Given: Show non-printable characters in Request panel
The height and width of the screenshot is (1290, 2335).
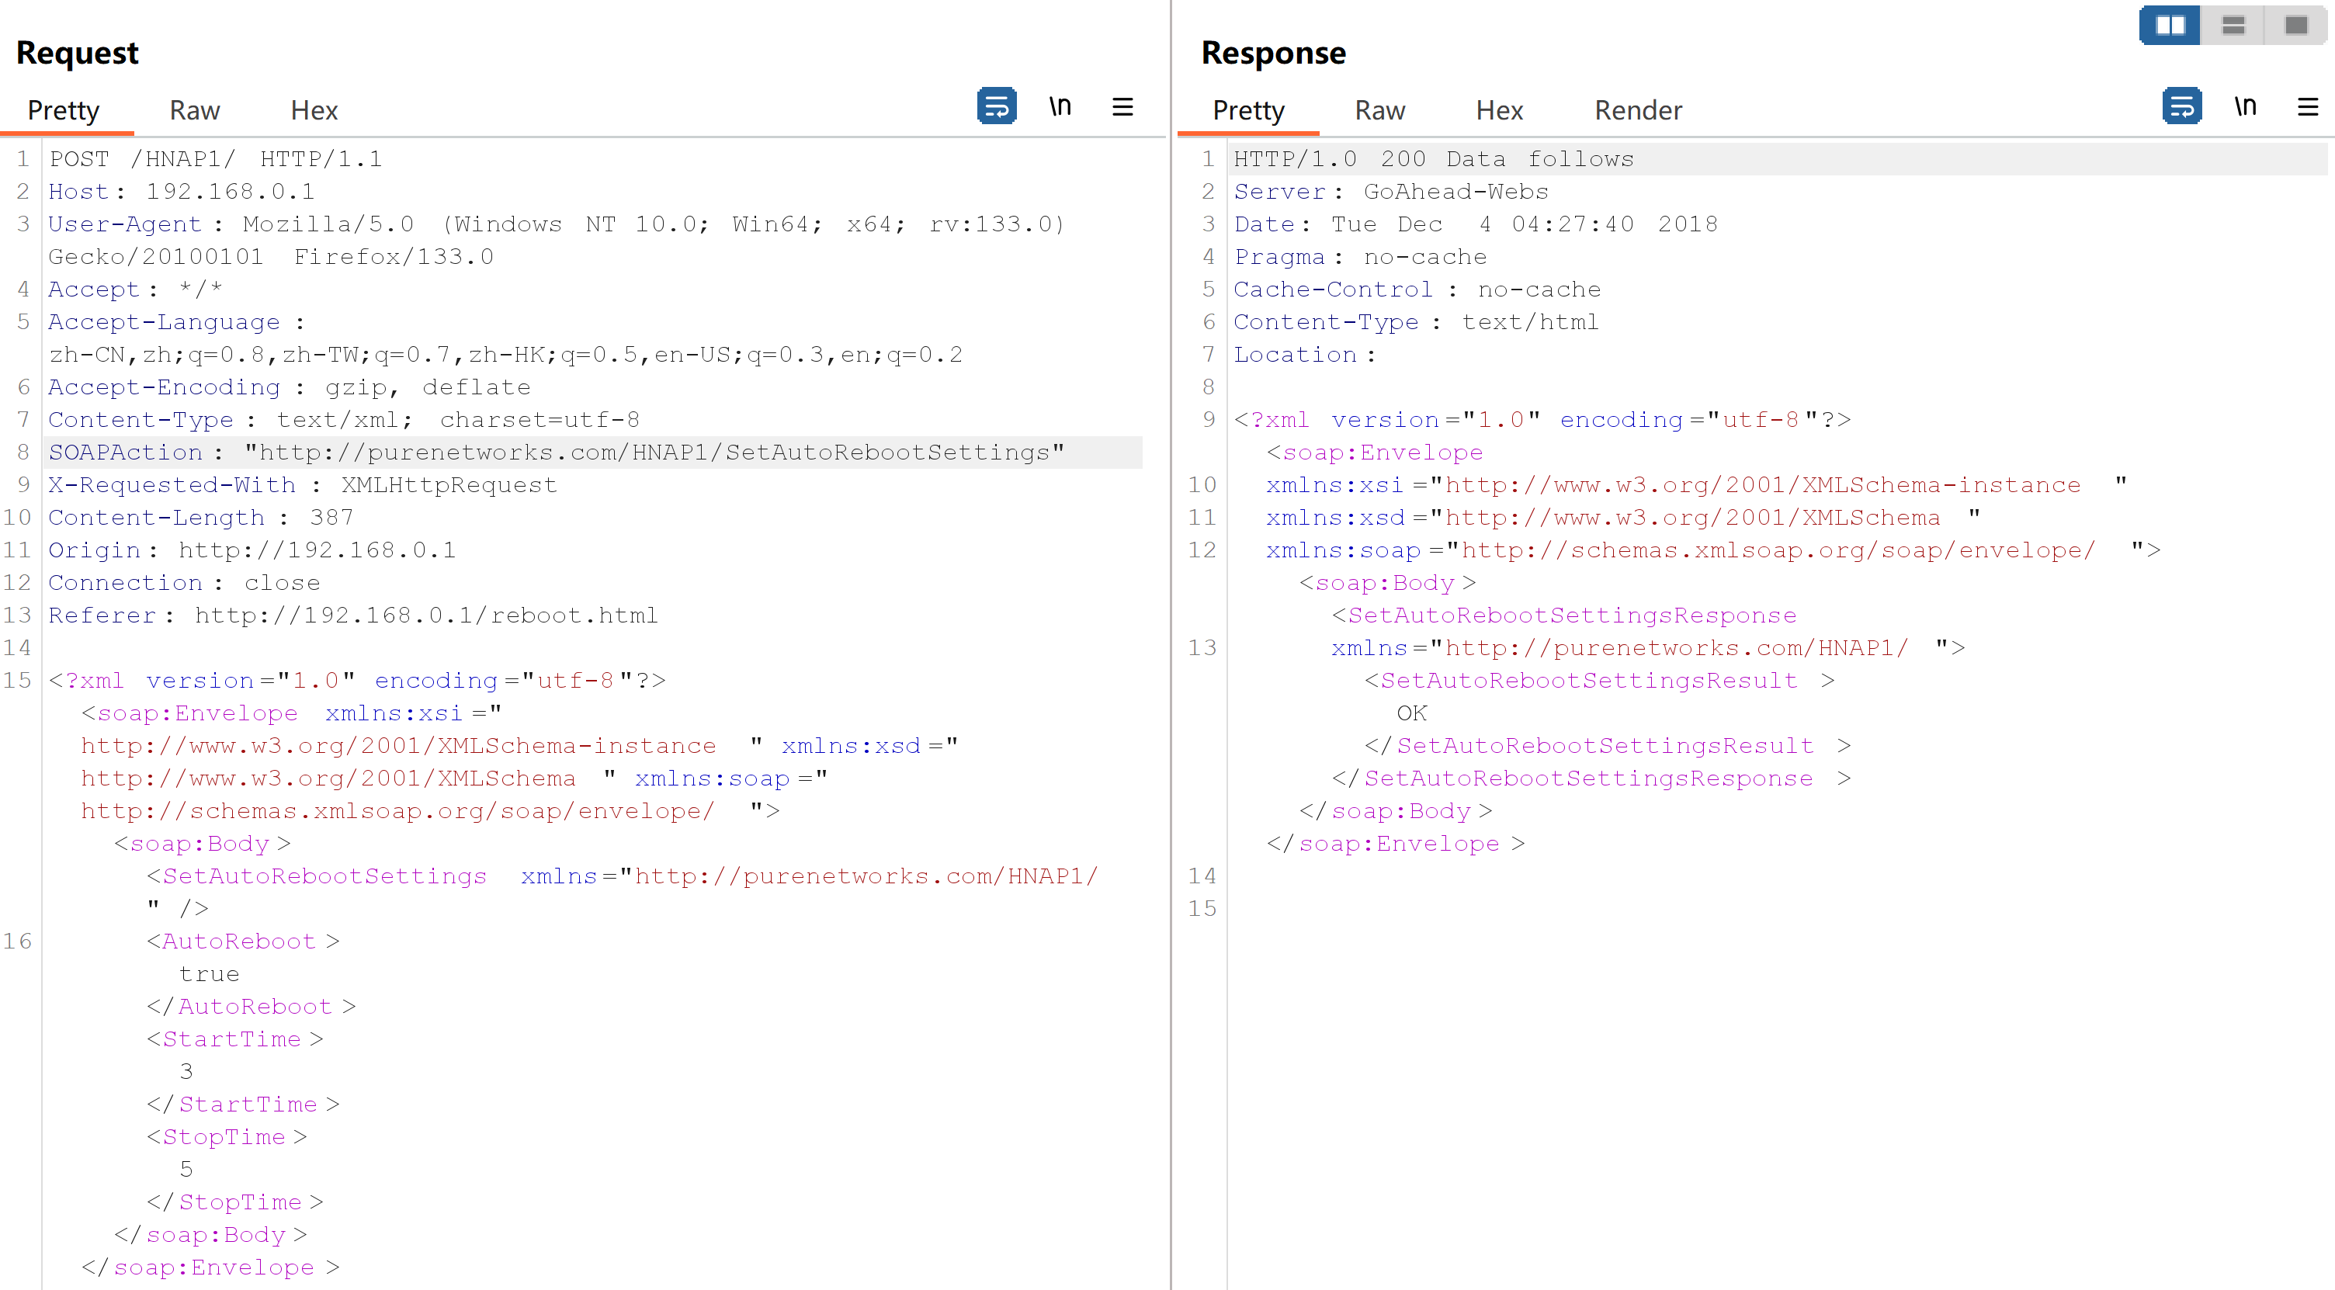Looking at the screenshot, I should coord(1060,107).
